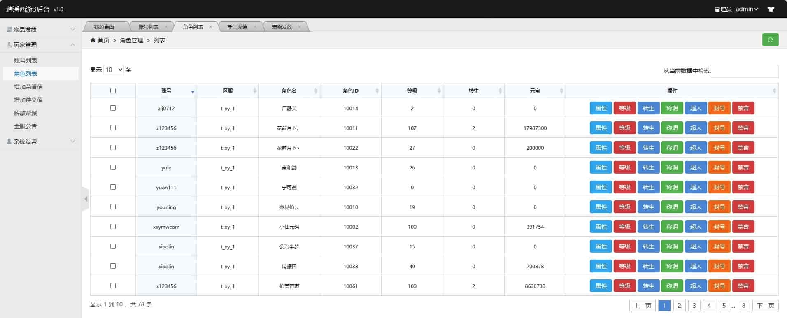This screenshot has height=318, width=787.
Task: Open the rows-per-page dropdown showing 10
Action: tap(113, 70)
